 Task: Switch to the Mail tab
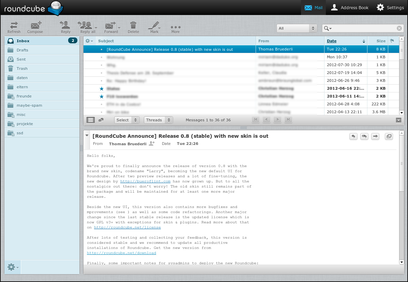pyautogui.click(x=313, y=8)
